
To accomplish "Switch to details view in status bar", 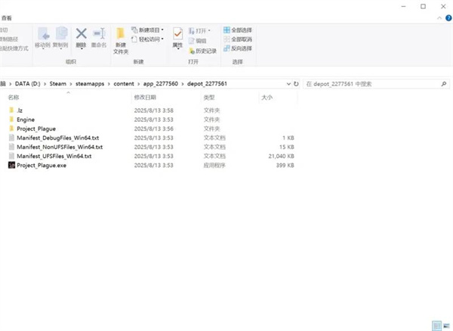I will (437, 326).
